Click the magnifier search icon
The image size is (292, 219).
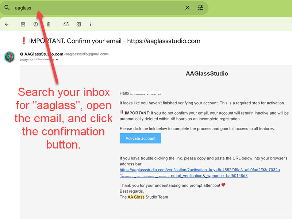(x=7, y=8)
